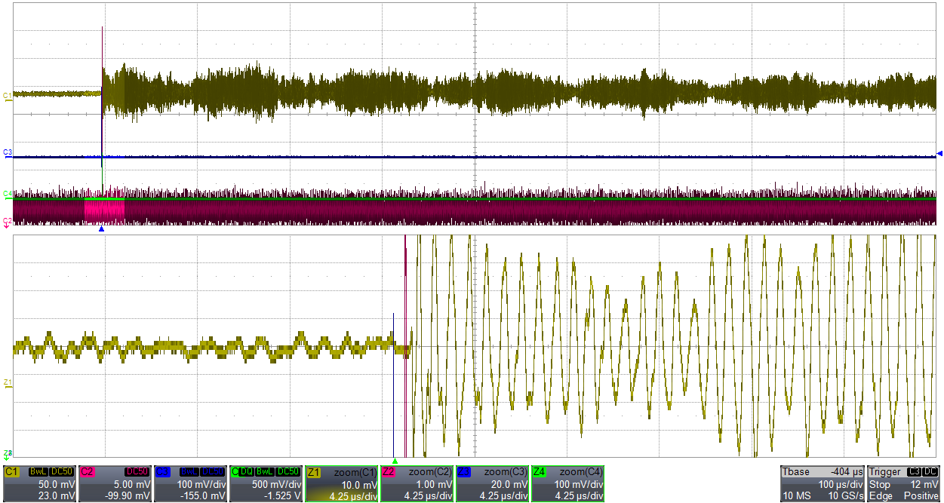Click the '23.0 mV' offset in C1
Viewport: 944px width, 503px height.
tap(57, 495)
